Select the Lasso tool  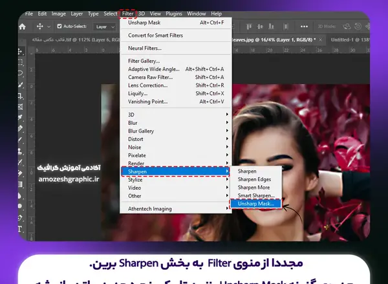21,73
